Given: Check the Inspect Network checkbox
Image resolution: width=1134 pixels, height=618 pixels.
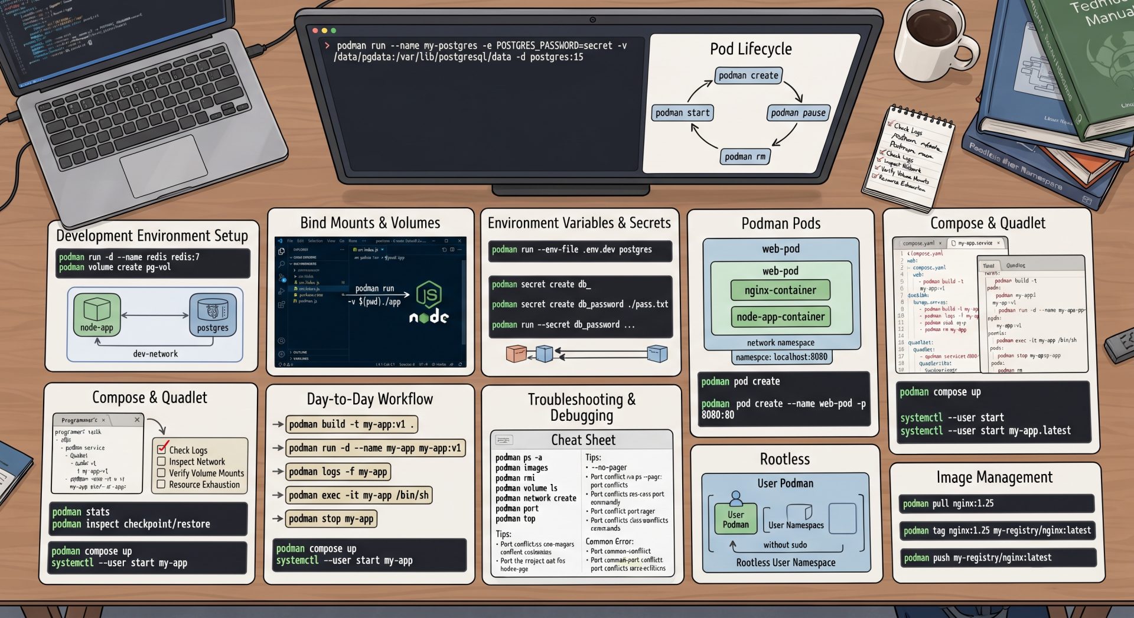Looking at the screenshot, I should 161,461.
